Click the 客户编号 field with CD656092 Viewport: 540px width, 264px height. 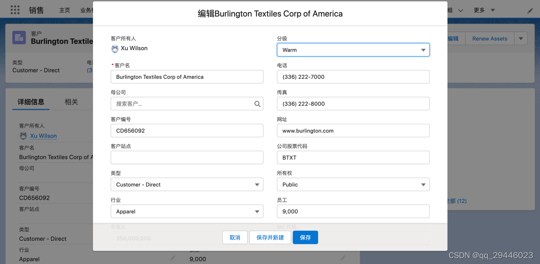click(x=187, y=131)
